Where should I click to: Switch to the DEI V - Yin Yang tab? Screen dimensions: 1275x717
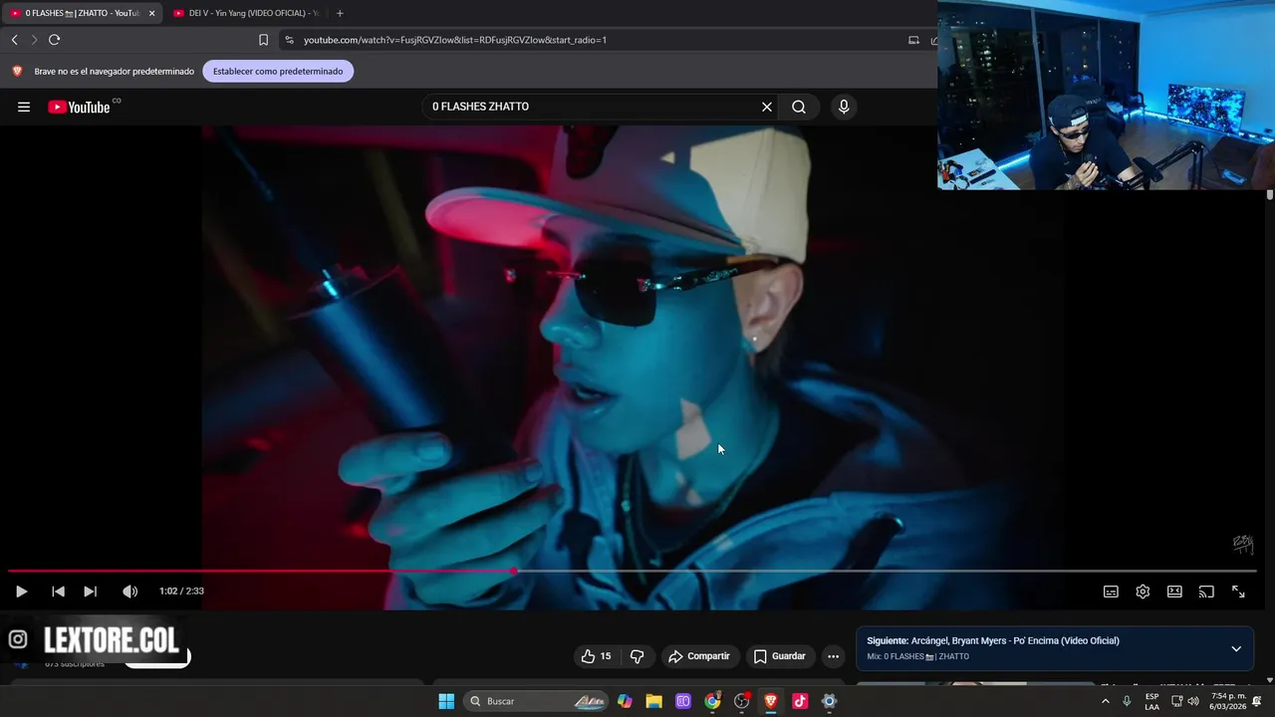click(245, 13)
